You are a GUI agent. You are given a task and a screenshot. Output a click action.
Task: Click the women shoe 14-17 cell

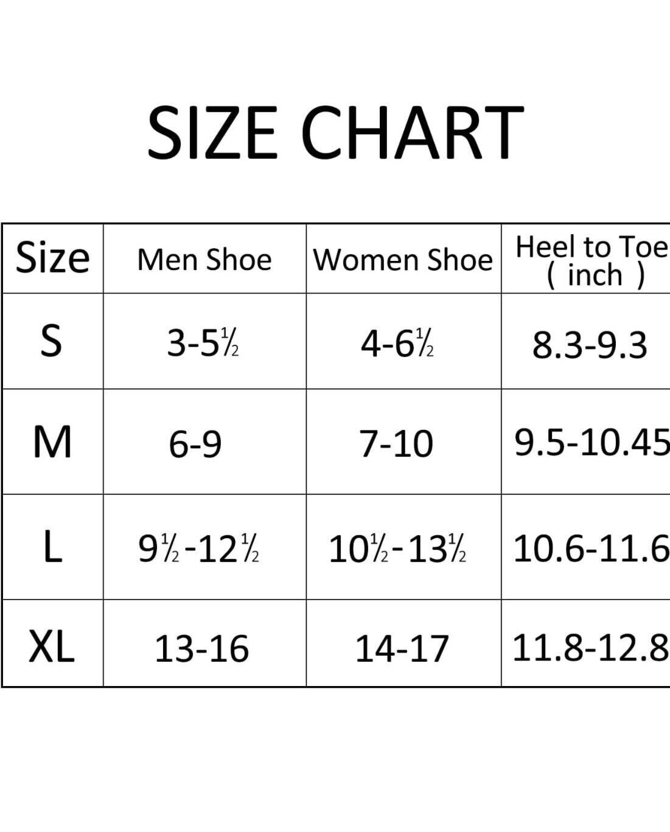403,643
